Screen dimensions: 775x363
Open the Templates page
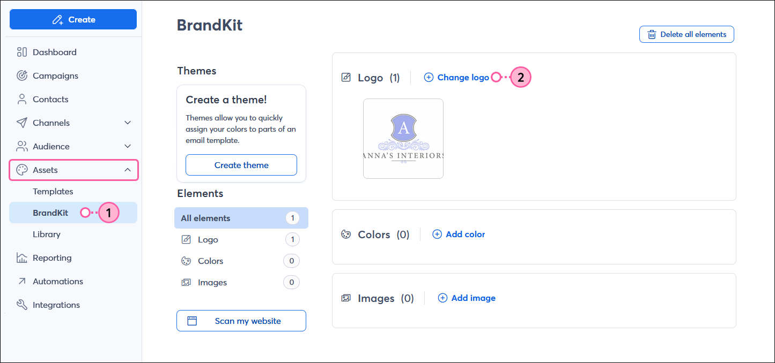point(53,191)
